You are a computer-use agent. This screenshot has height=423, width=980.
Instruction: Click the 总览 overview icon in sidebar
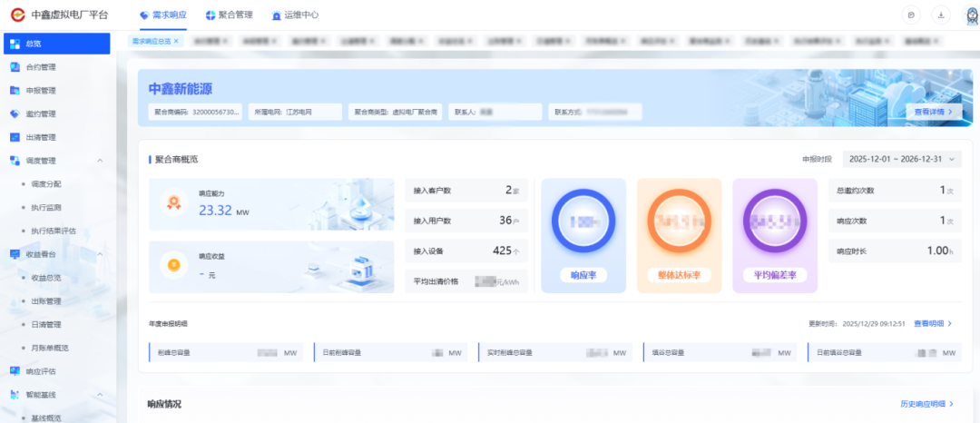(15, 44)
